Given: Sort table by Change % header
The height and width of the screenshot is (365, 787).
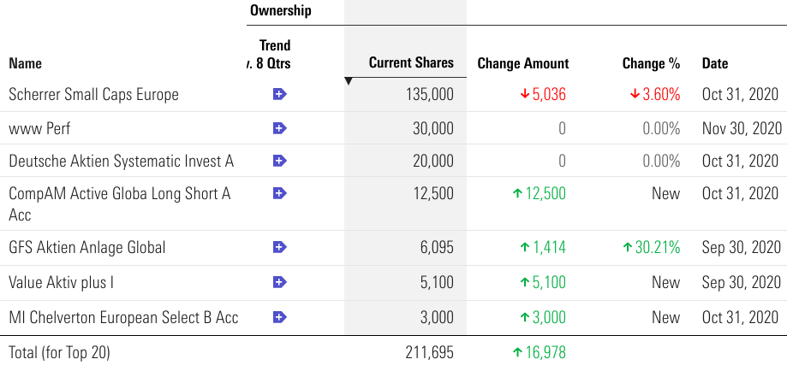Looking at the screenshot, I should point(651,63).
